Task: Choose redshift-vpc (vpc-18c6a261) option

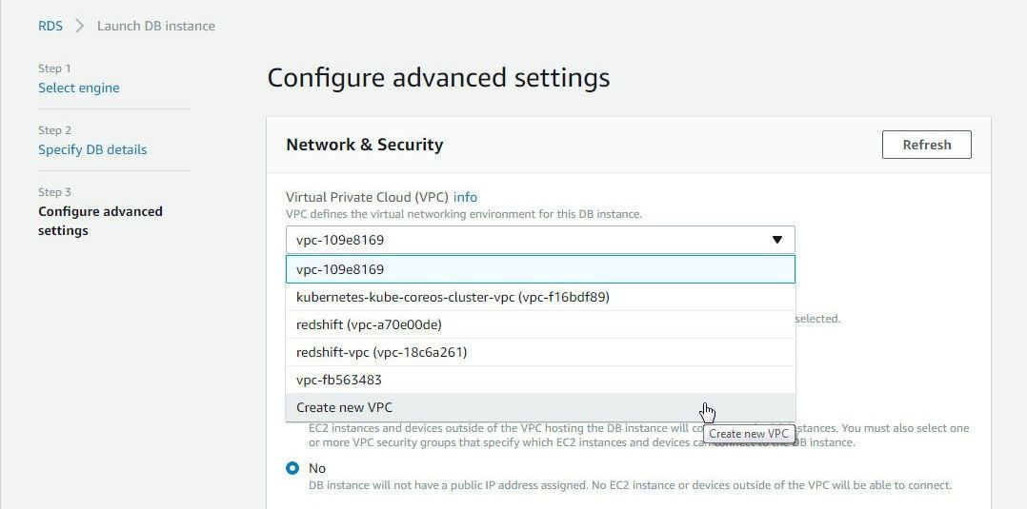Action: click(x=540, y=352)
